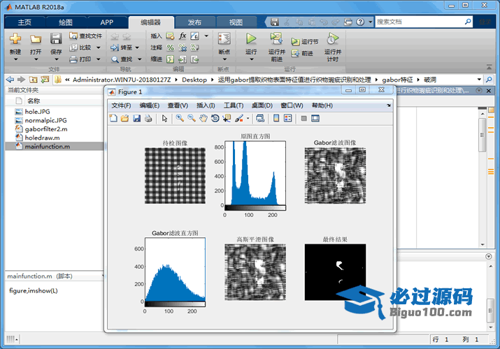500x349 pixels.
Task: Open the Brush tool color dropdown arrow
Action: pos(247,119)
